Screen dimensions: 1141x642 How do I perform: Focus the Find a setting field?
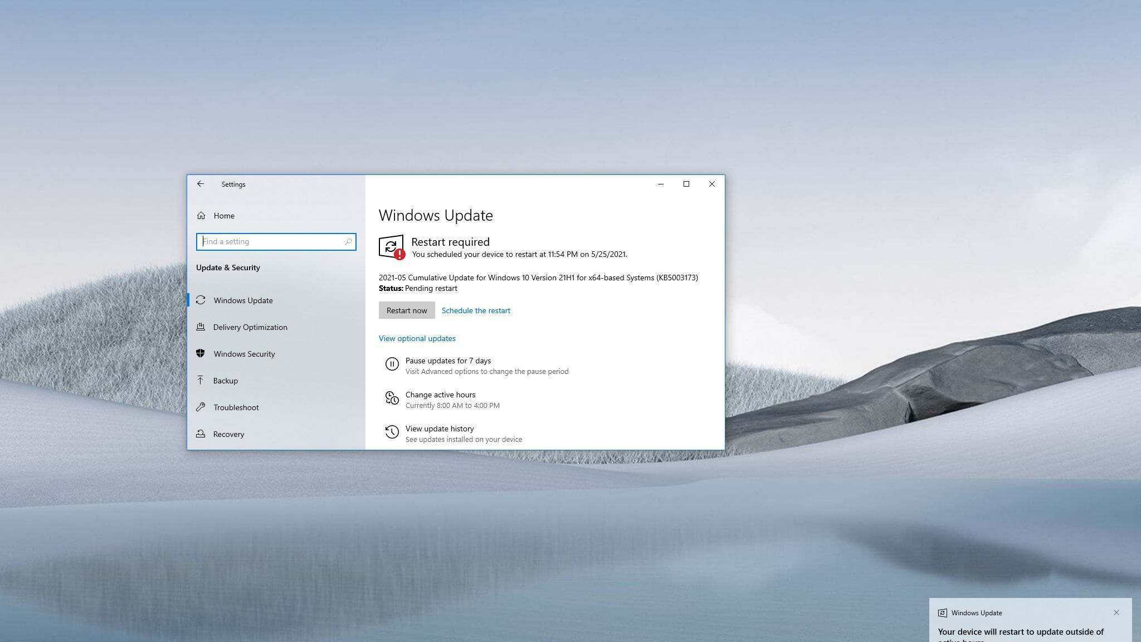coord(270,242)
